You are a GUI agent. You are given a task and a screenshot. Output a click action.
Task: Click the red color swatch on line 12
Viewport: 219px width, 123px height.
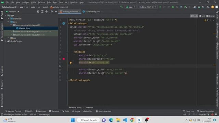coord(64,59)
